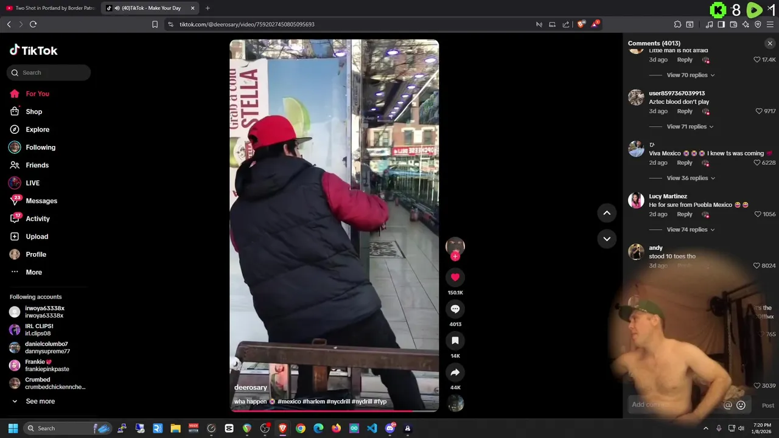The height and width of the screenshot is (438, 779).
Task: Open comments using the speech bubble icon
Action: tap(455, 309)
